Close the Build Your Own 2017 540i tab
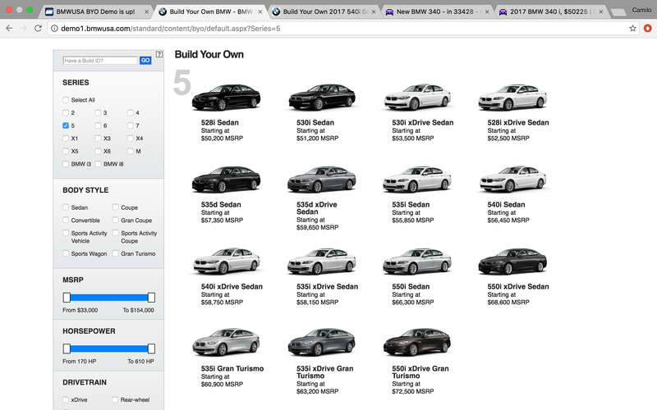This screenshot has width=657, height=410. coord(374,11)
